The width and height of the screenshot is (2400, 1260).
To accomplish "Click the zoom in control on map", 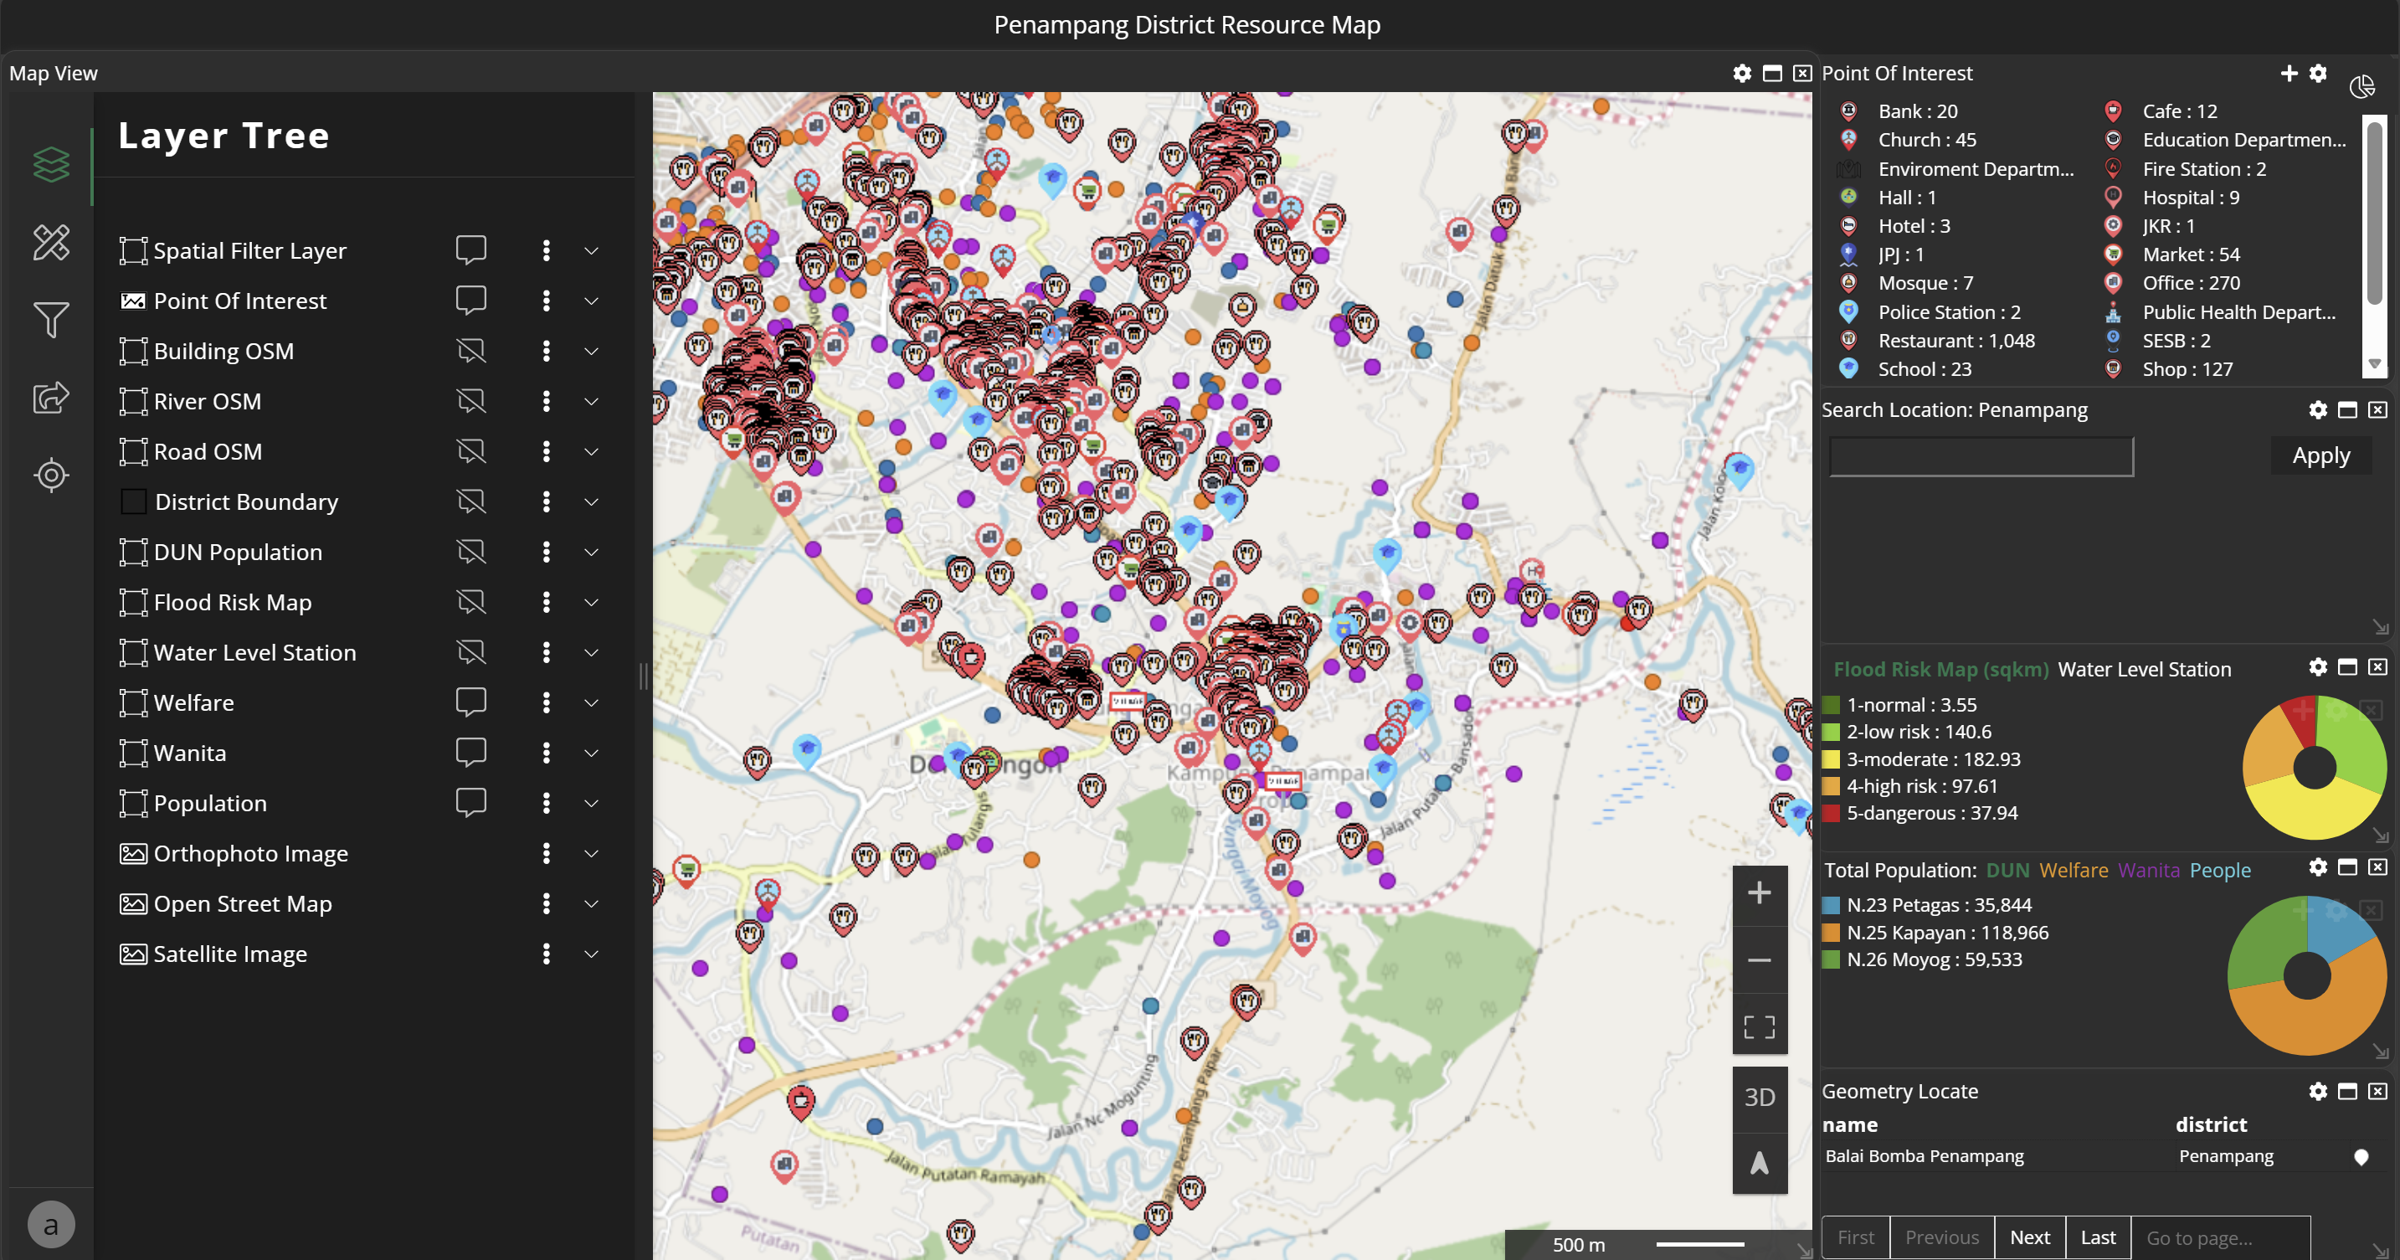I will pyautogui.click(x=1759, y=892).
